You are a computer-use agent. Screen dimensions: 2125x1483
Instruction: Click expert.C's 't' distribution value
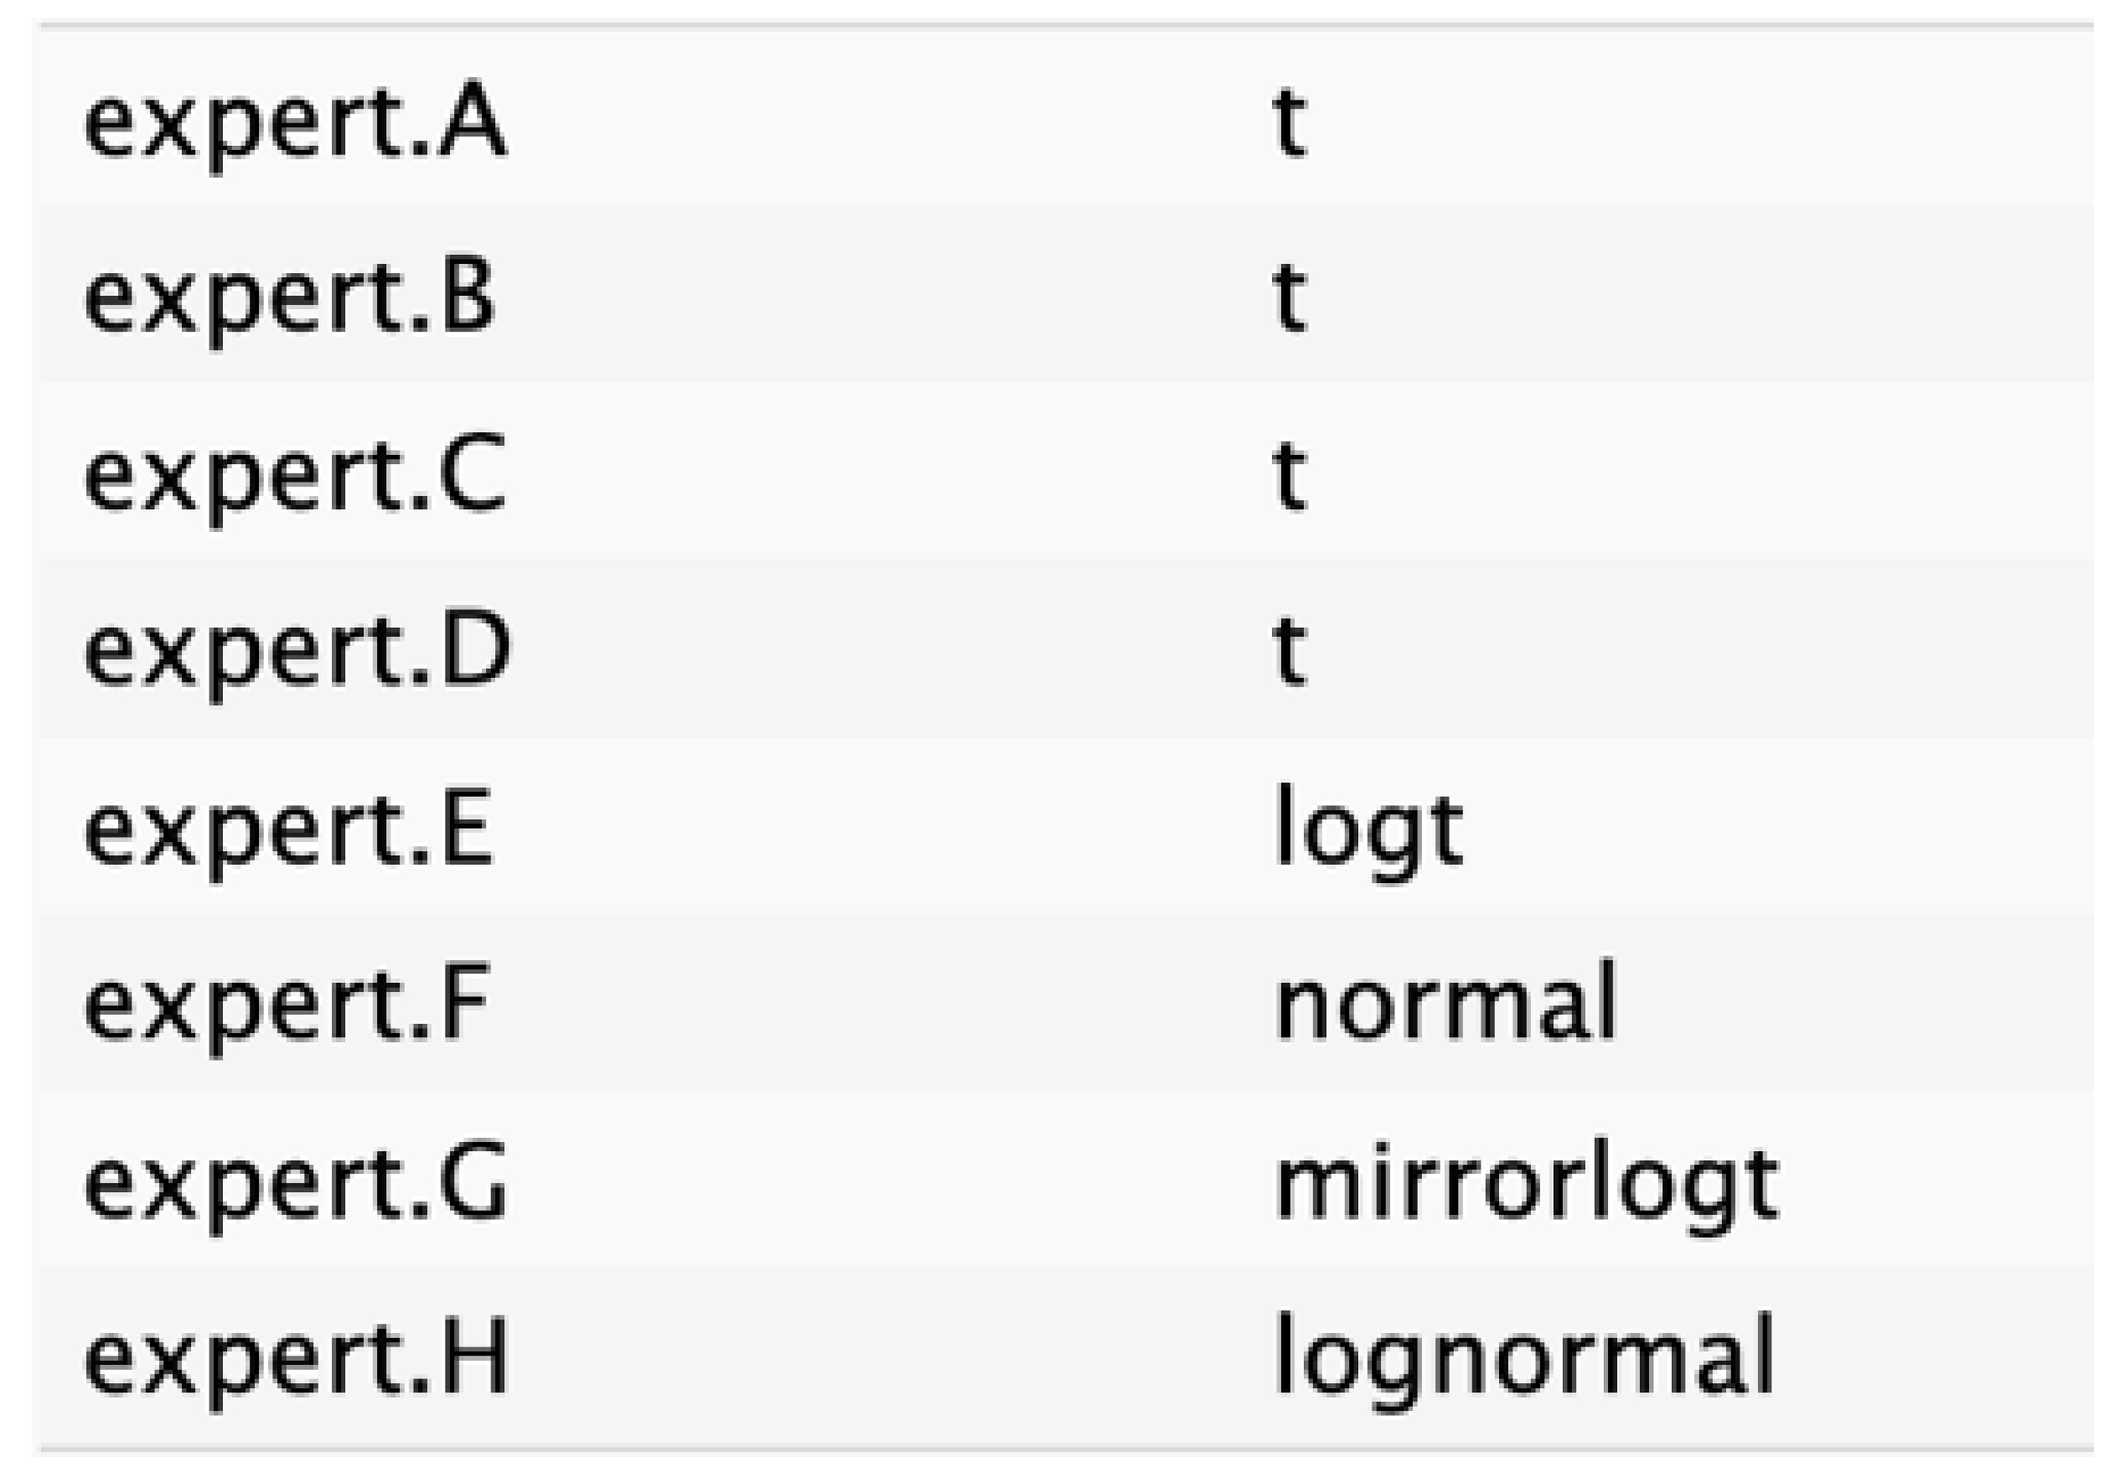point(1290,477)
